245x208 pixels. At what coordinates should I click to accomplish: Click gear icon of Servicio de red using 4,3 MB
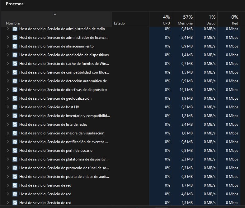(15, 203)
